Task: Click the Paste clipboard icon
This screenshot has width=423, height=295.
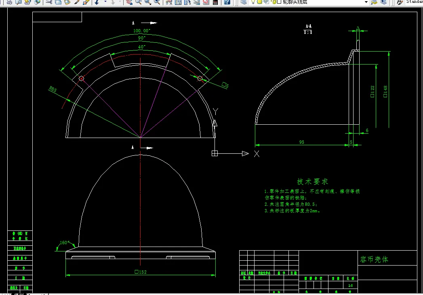Action: click(x=67, y=2)
